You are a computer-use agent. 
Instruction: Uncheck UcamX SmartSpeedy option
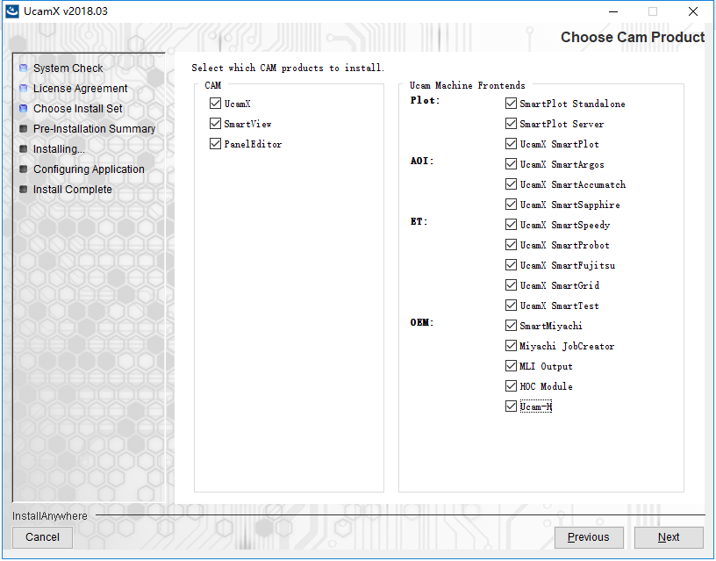coord(511,224)
